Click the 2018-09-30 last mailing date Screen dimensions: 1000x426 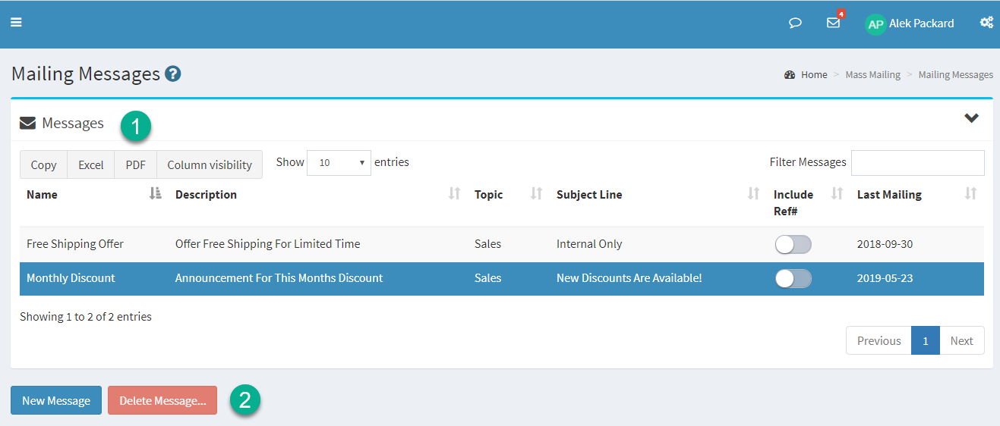click(x=885, y=244)
